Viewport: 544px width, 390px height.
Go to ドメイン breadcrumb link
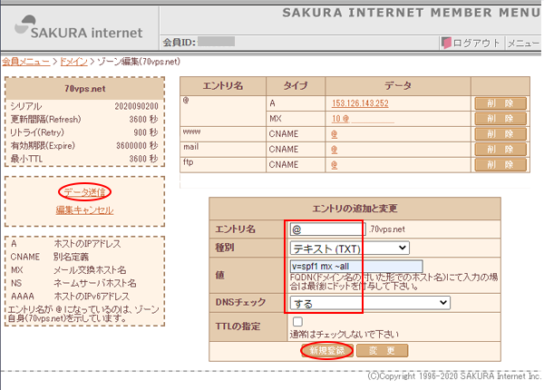[74, 62]
